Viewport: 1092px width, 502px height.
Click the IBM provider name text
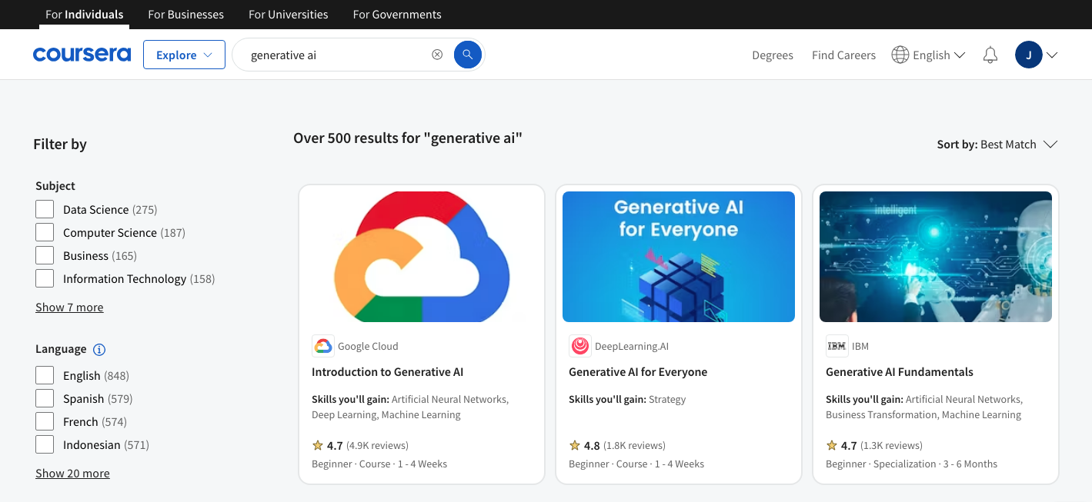860,347
